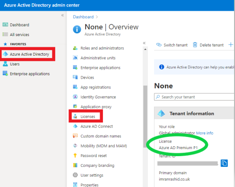This screenshot has width=235, height=187.
Task: Open Mobility (MDM and MAM)
Action: pyautogui.click(x=103, y=146)
